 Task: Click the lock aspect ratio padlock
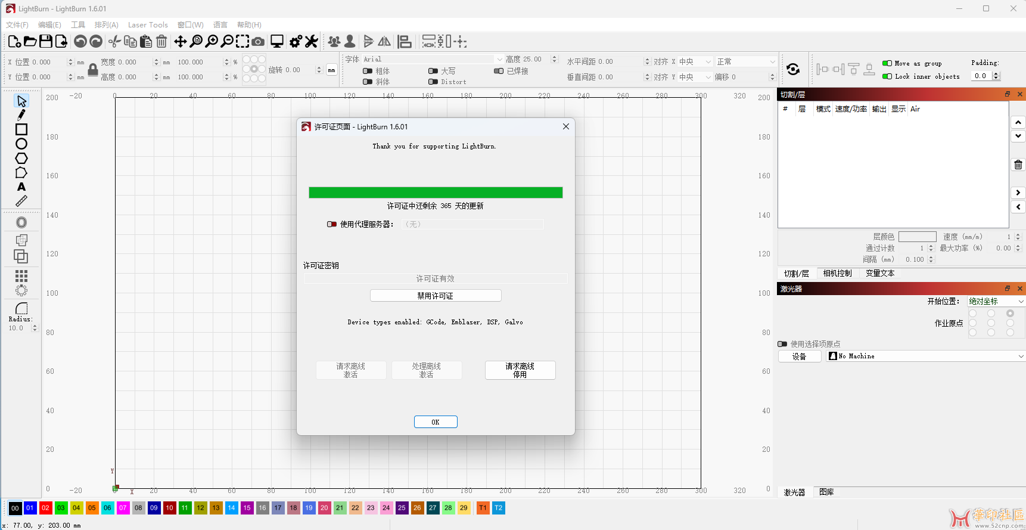tap(93, 70)
